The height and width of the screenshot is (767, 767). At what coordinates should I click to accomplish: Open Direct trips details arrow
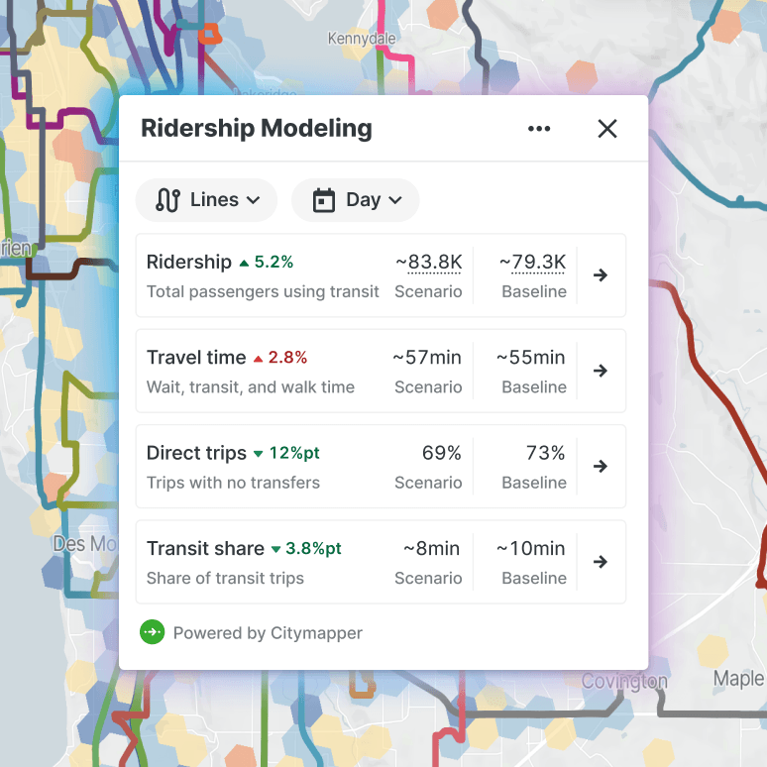pyautogui.click(x=601, y=466)
